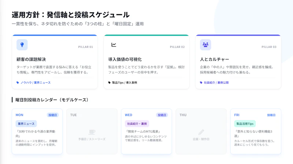Select the 人とカルチャー pillar heading
The height and width of the screenshot is (164, 293).
(x=215, y=59)
